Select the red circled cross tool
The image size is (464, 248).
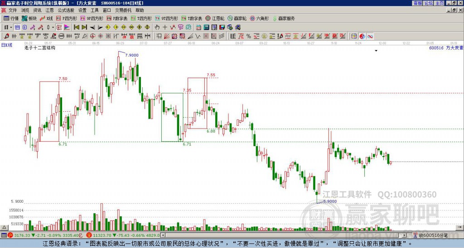point(92,36)
